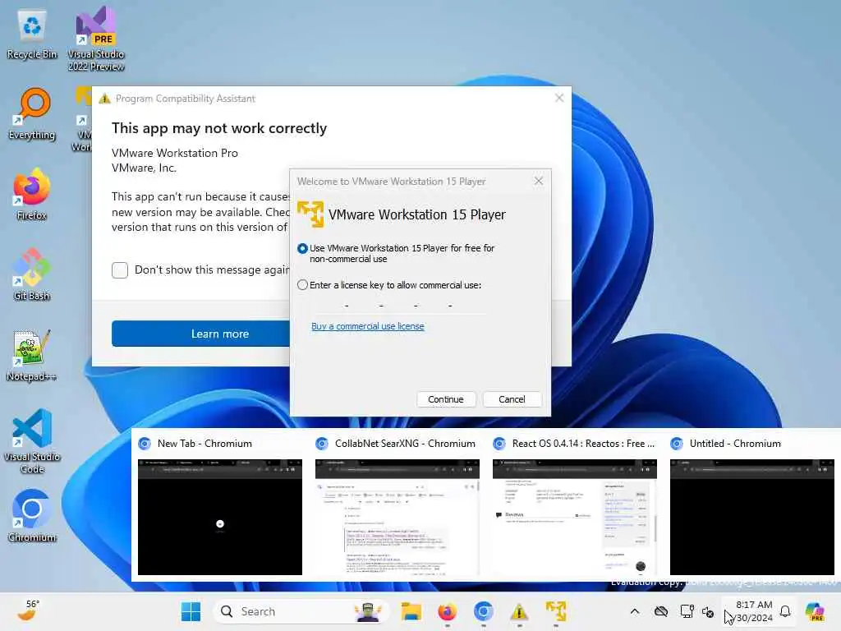The image size is (841, 631).
Task: Open Visual Studio Code desktop shortcut
Action: click(32, 441)
